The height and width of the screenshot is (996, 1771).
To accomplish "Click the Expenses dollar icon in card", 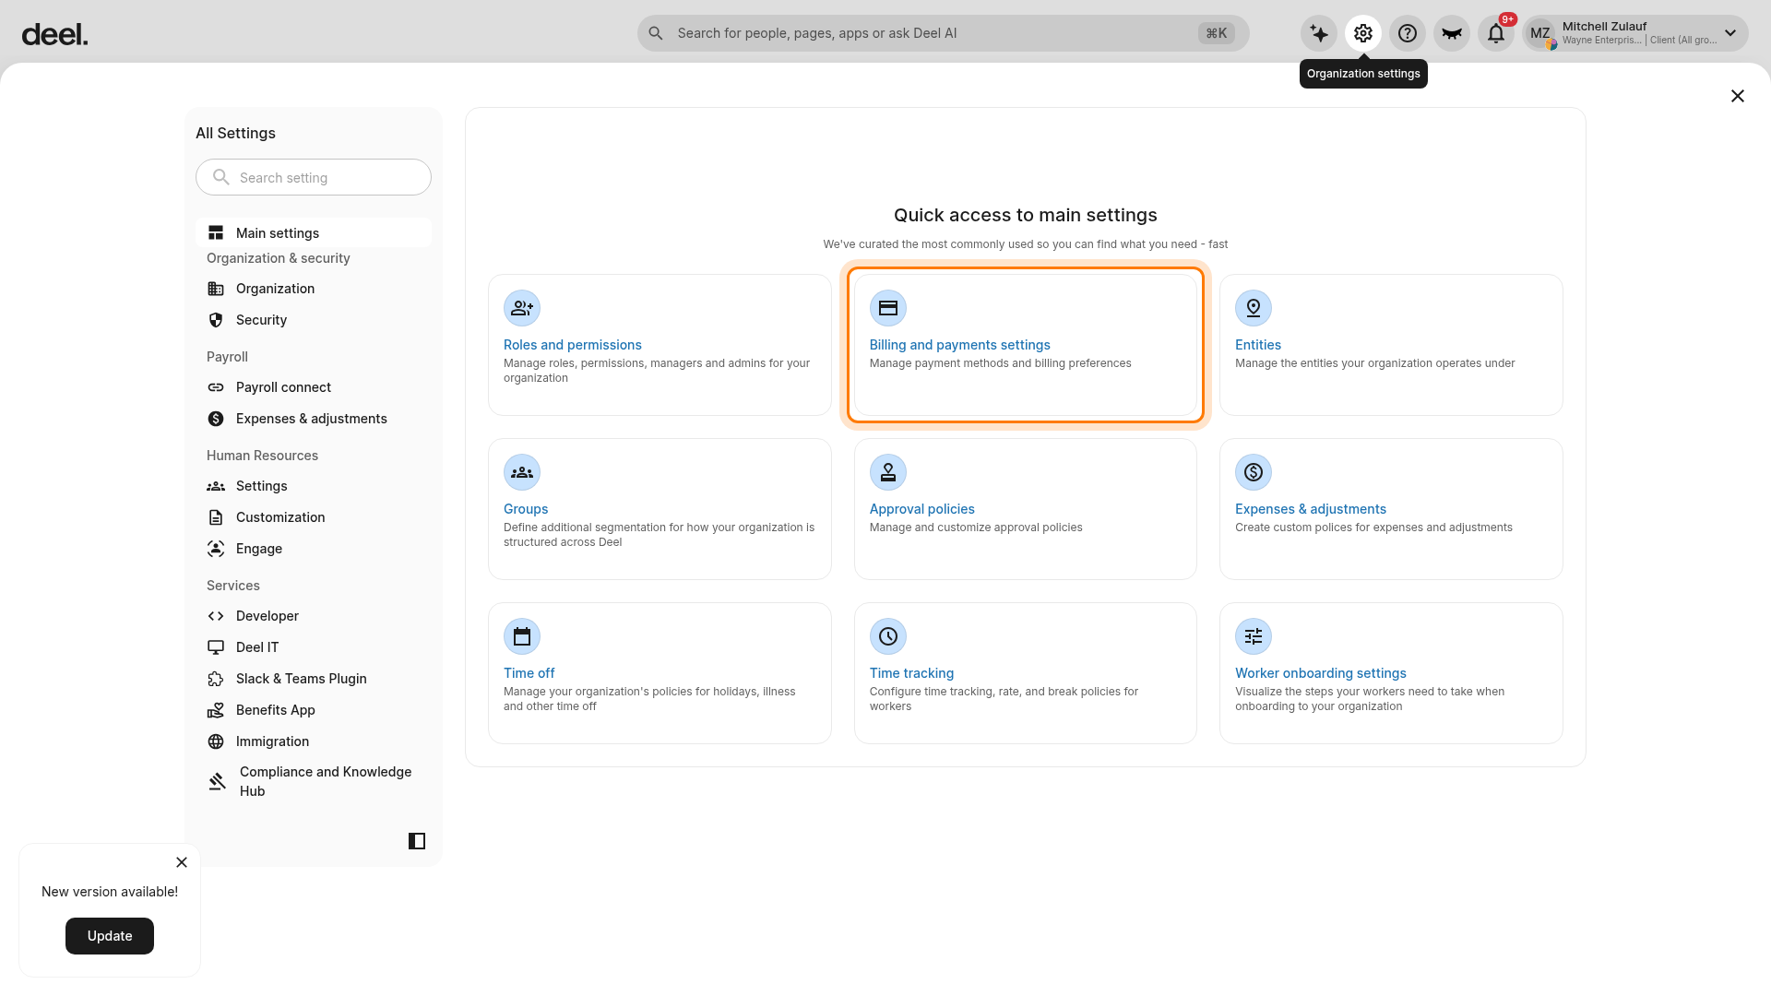I will pos(1254,472).
